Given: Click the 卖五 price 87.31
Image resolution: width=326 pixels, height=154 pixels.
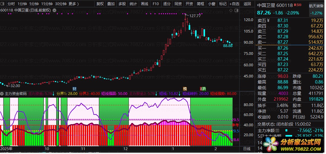Looking at the screenshot, I should 283,20.
